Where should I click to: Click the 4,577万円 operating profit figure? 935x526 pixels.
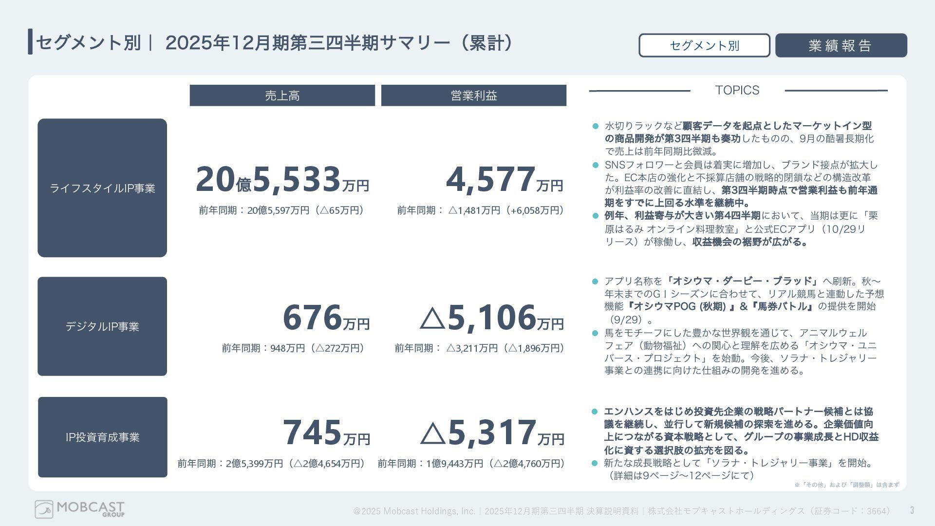504,179
